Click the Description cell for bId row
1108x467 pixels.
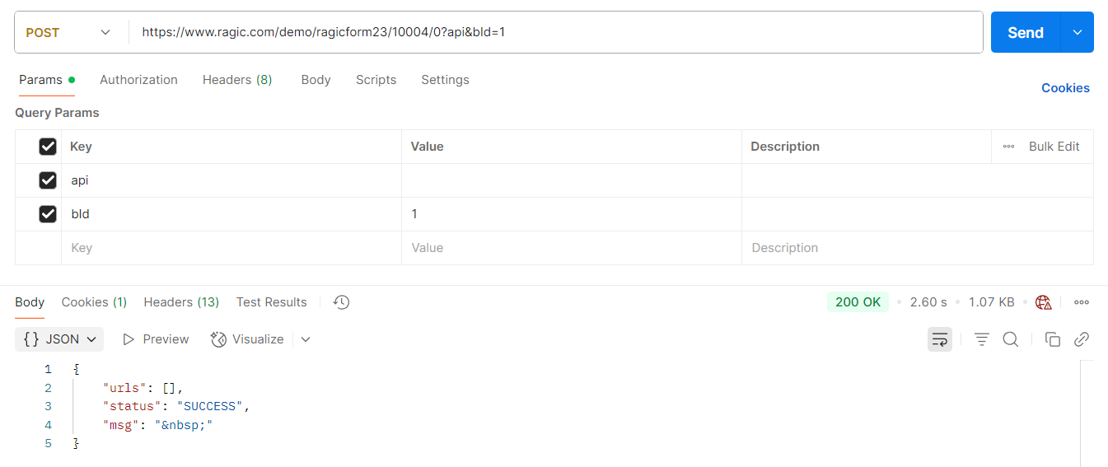click(918, 214)
